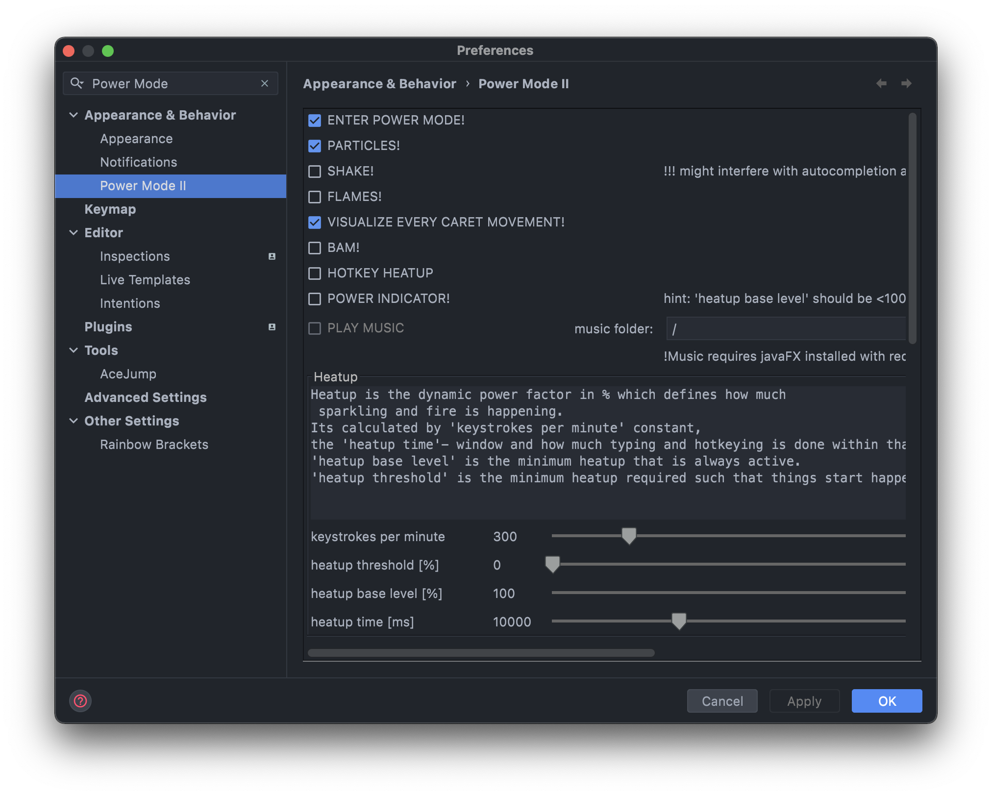Click the green zoom window button
Viewport: 992px width, 796px height.
click(108, 51)
